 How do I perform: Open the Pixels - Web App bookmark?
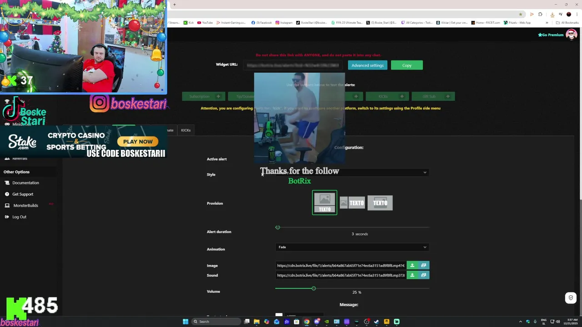pyautogui.click(x=517, y=23)
